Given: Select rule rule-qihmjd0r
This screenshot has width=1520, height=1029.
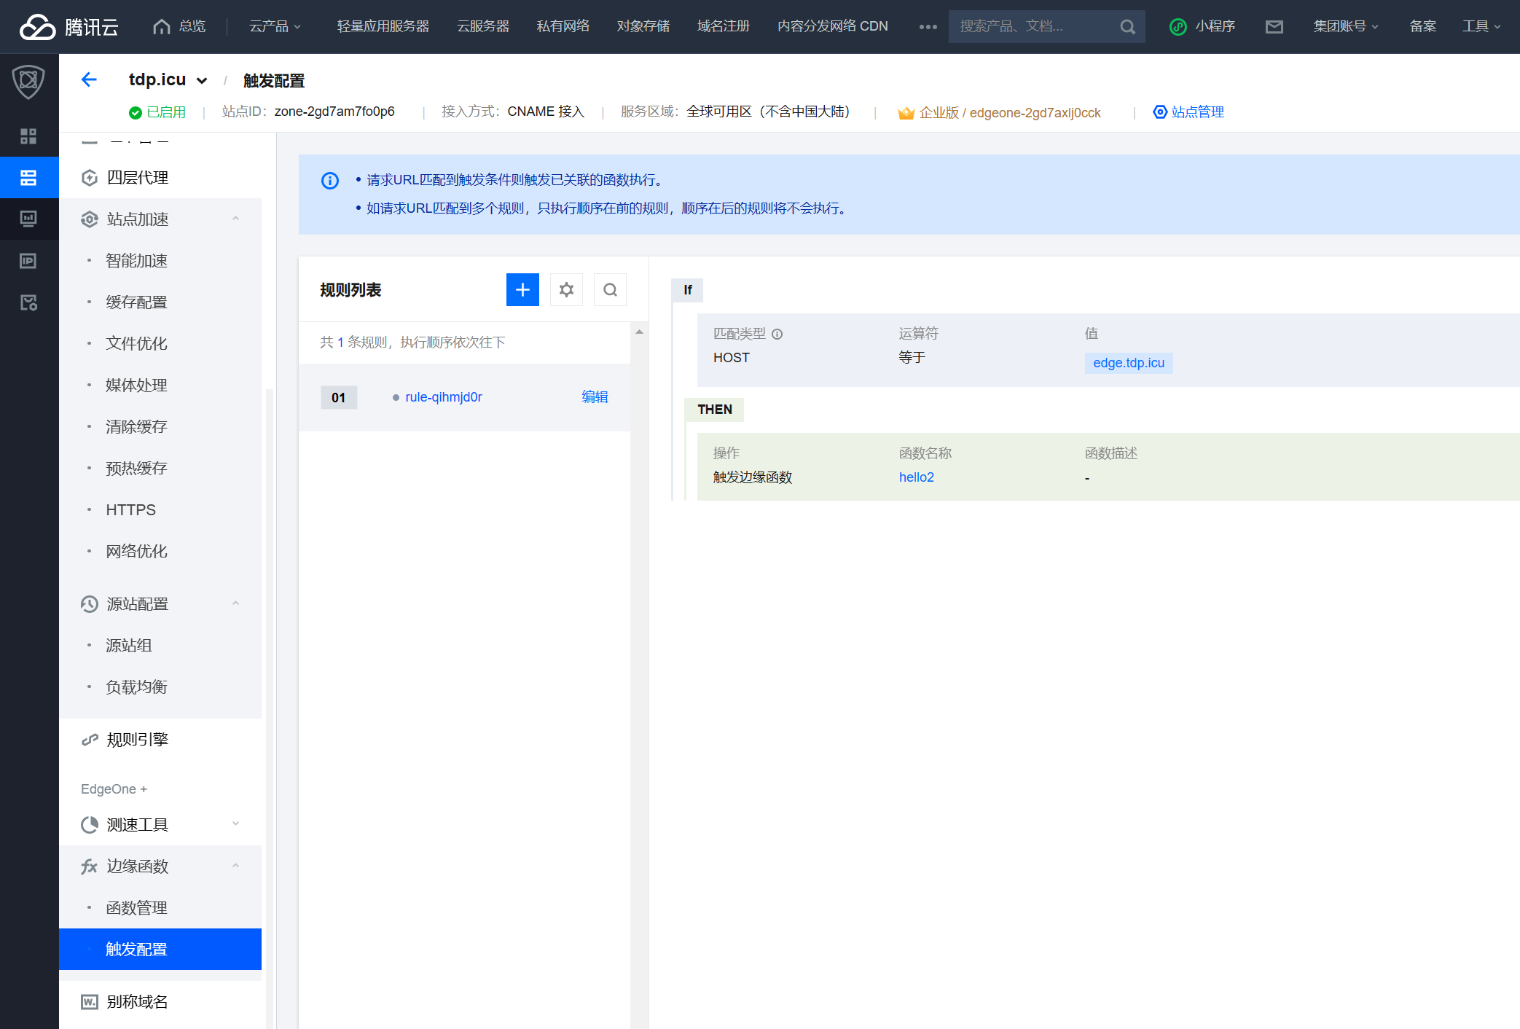Looking at the screenshot, I should [x=443, y=397].
